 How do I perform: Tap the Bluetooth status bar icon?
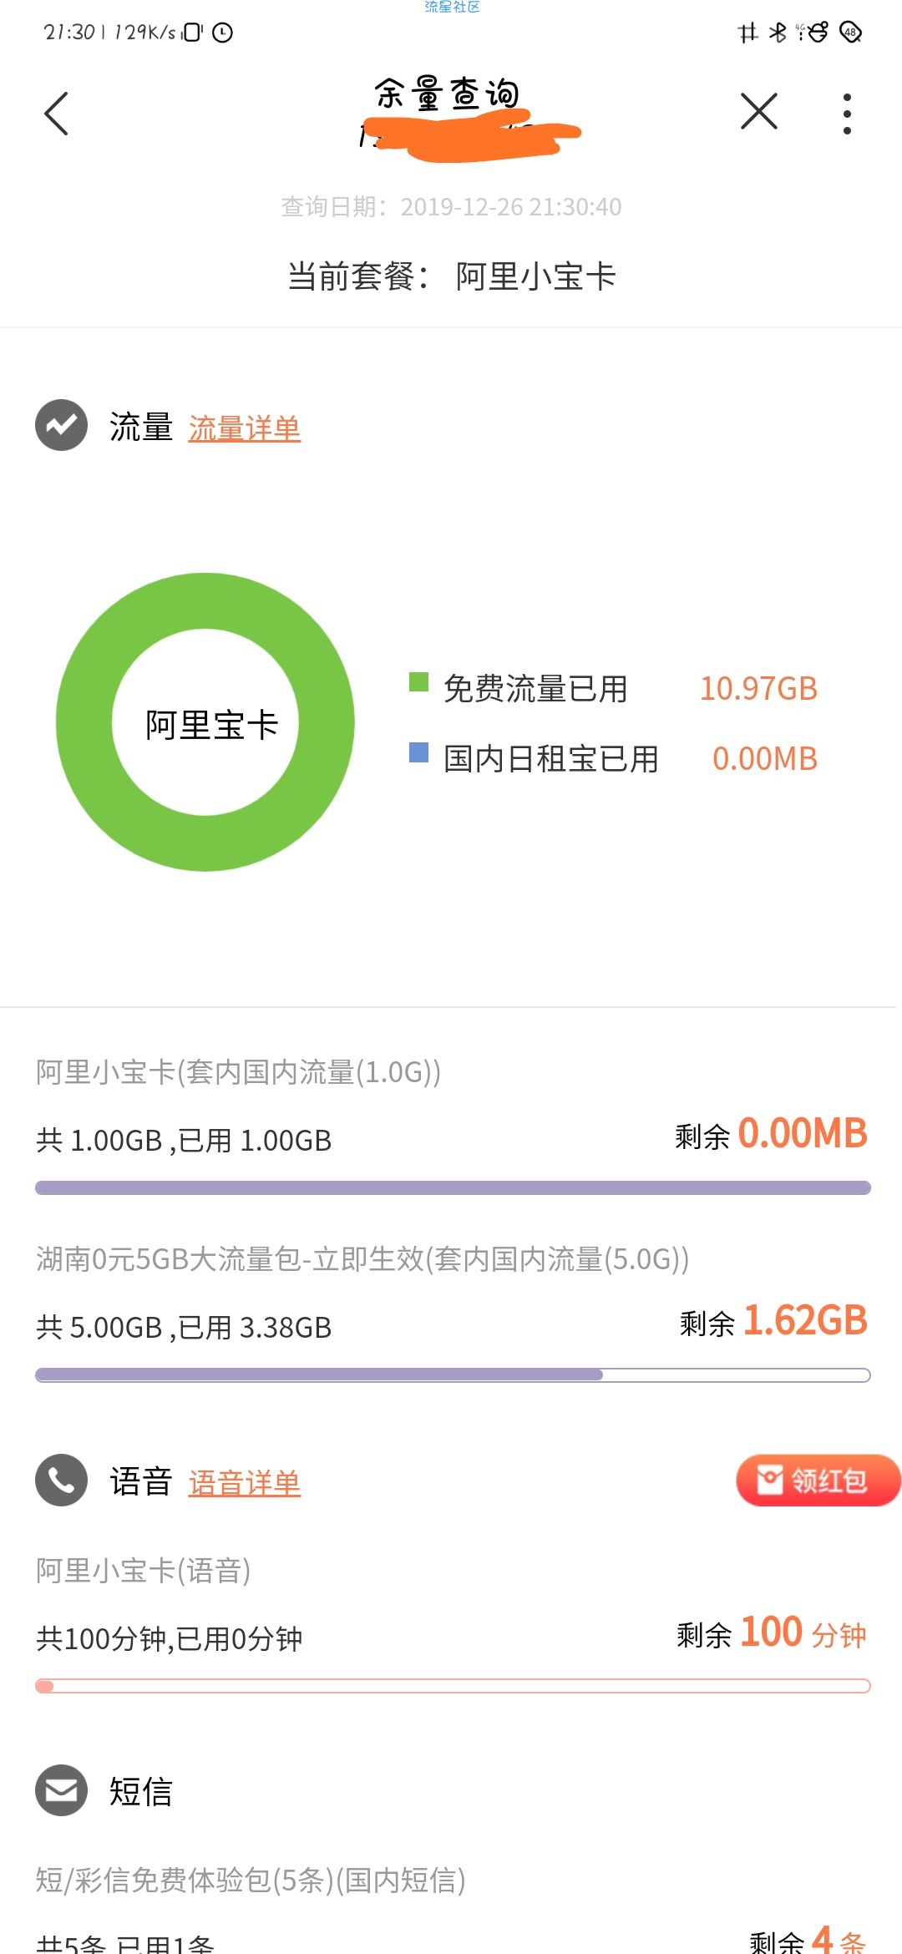coord(778,33)
